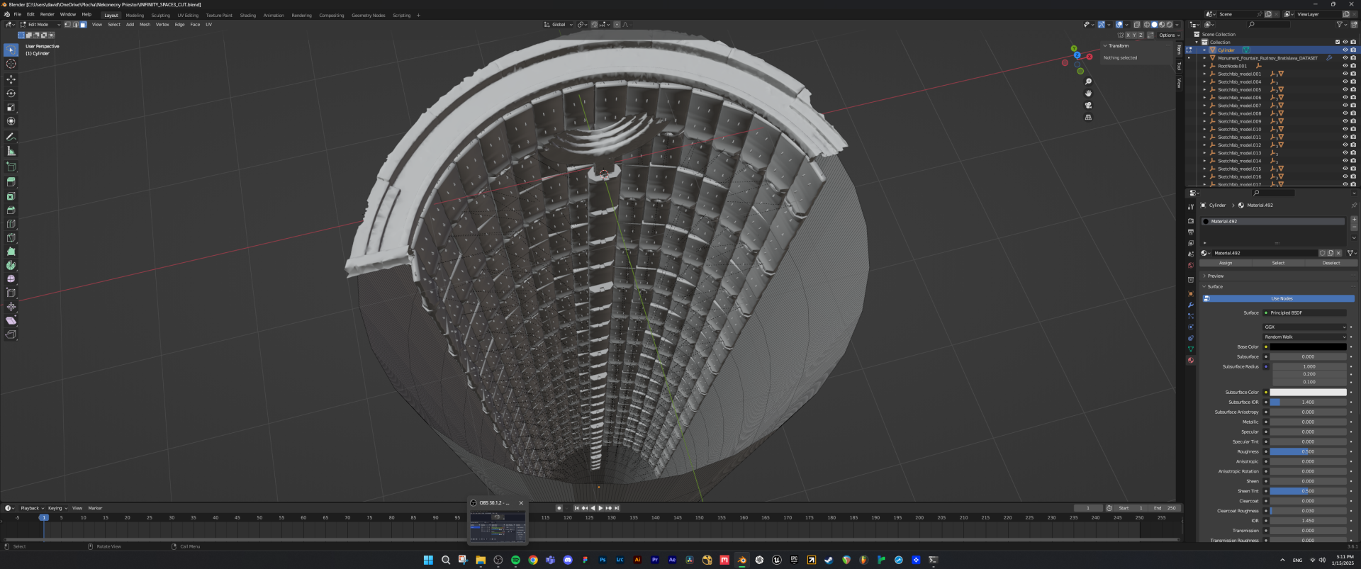Image resolution: width=1361 pixels, height=569 pixels.
Task: Click the remove material slot minus button
Action: (x=1354, y=227)
